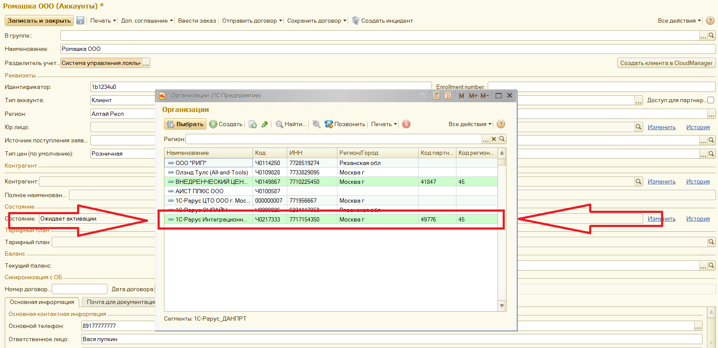718x348 pixels.
Task: Click История link in Состояние row
Action: coord(698,218)
